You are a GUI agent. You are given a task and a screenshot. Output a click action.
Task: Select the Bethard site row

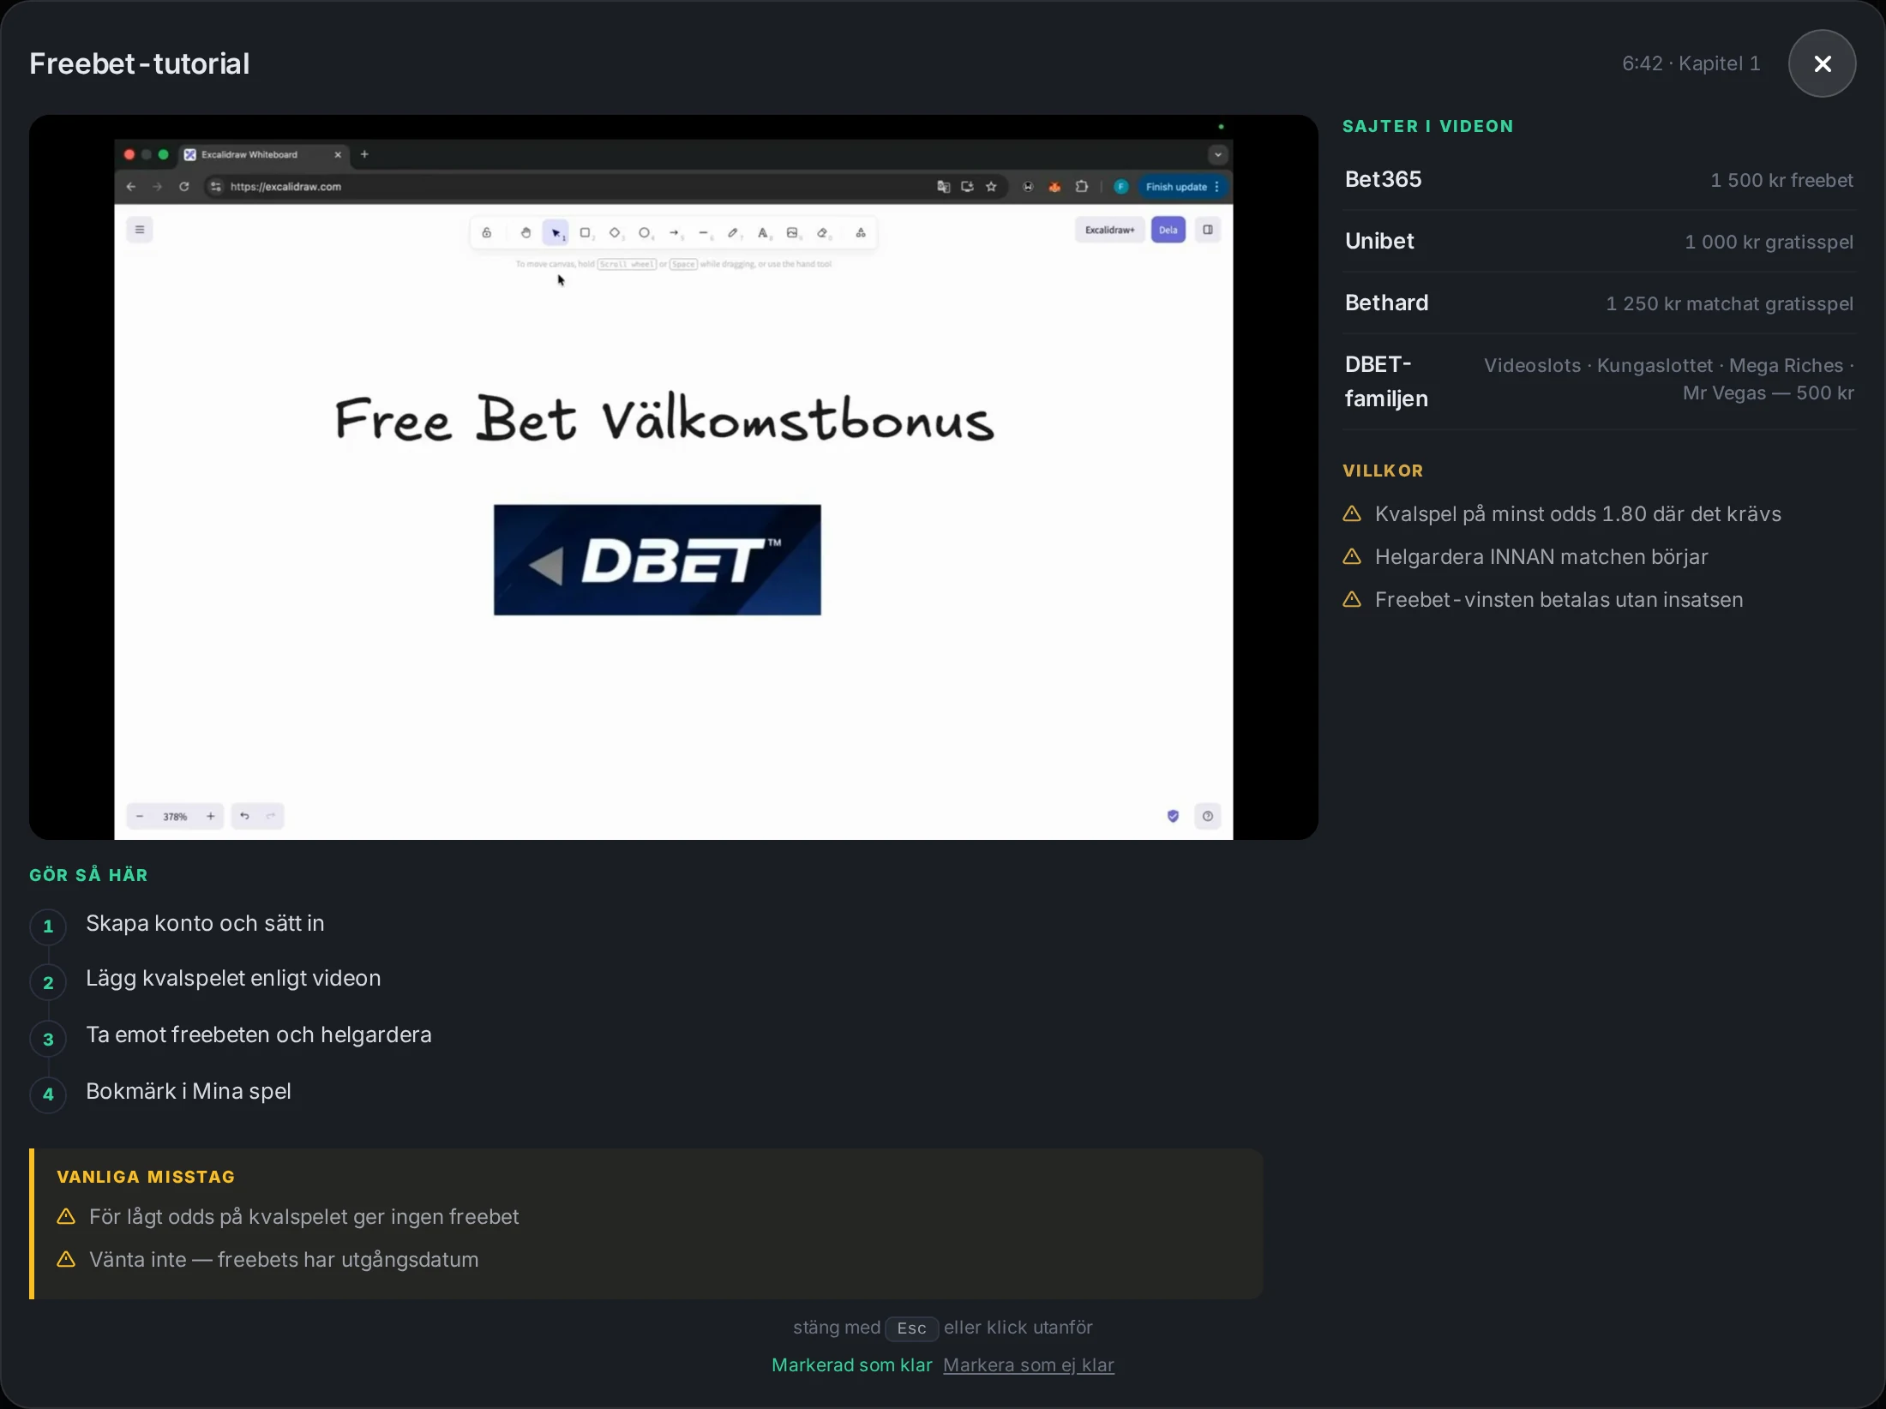pos(1599,303)
